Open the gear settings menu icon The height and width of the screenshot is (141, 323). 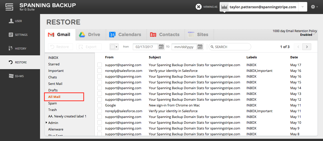point(314,7)
